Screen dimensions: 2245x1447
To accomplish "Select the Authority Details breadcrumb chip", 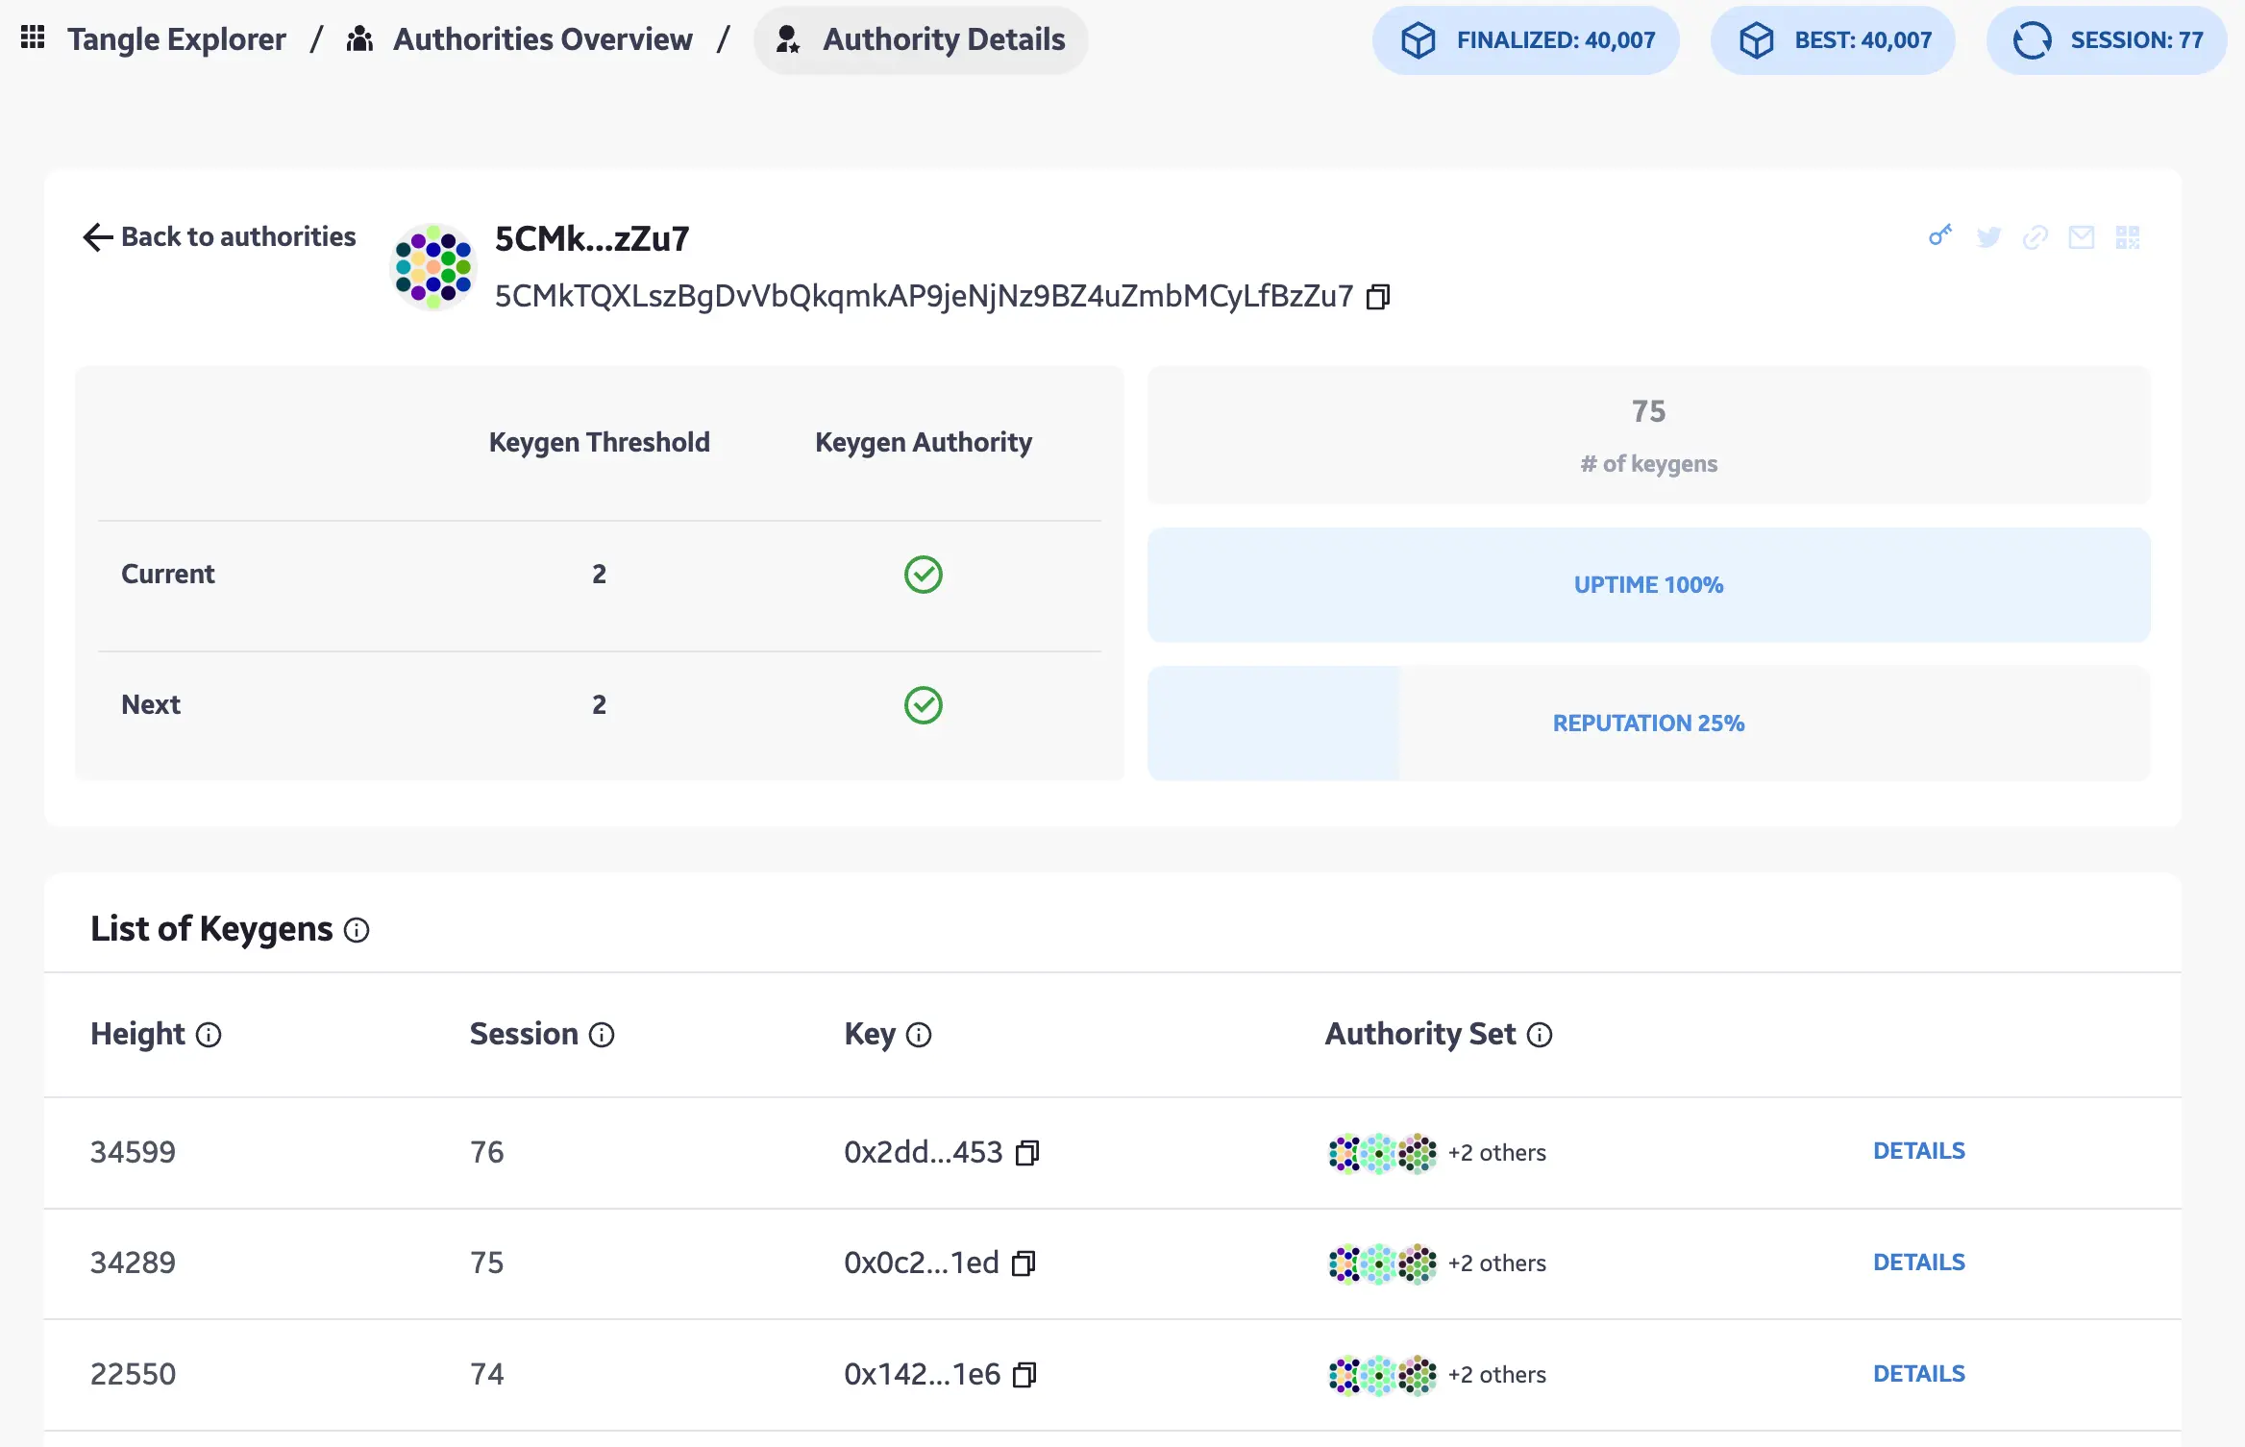I will (921, 39).
